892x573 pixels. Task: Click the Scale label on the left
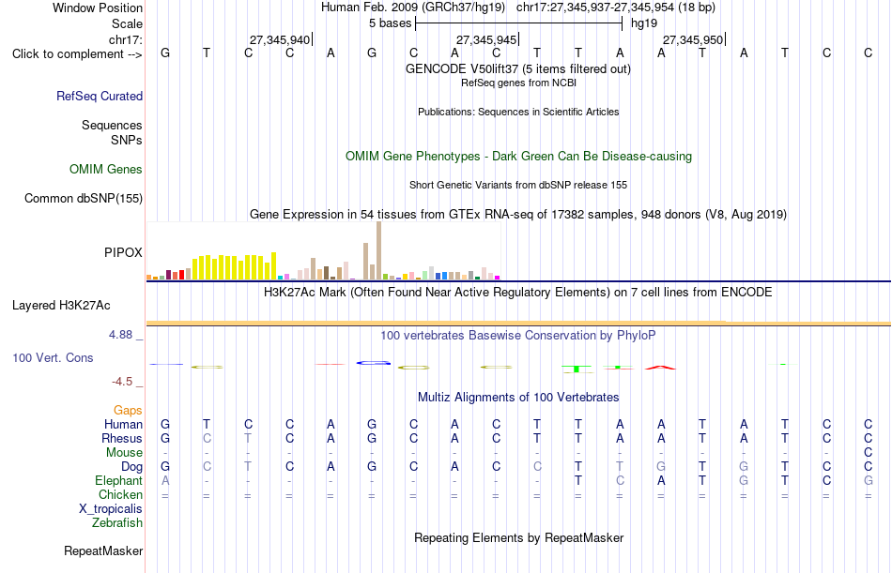click(128, 23)
